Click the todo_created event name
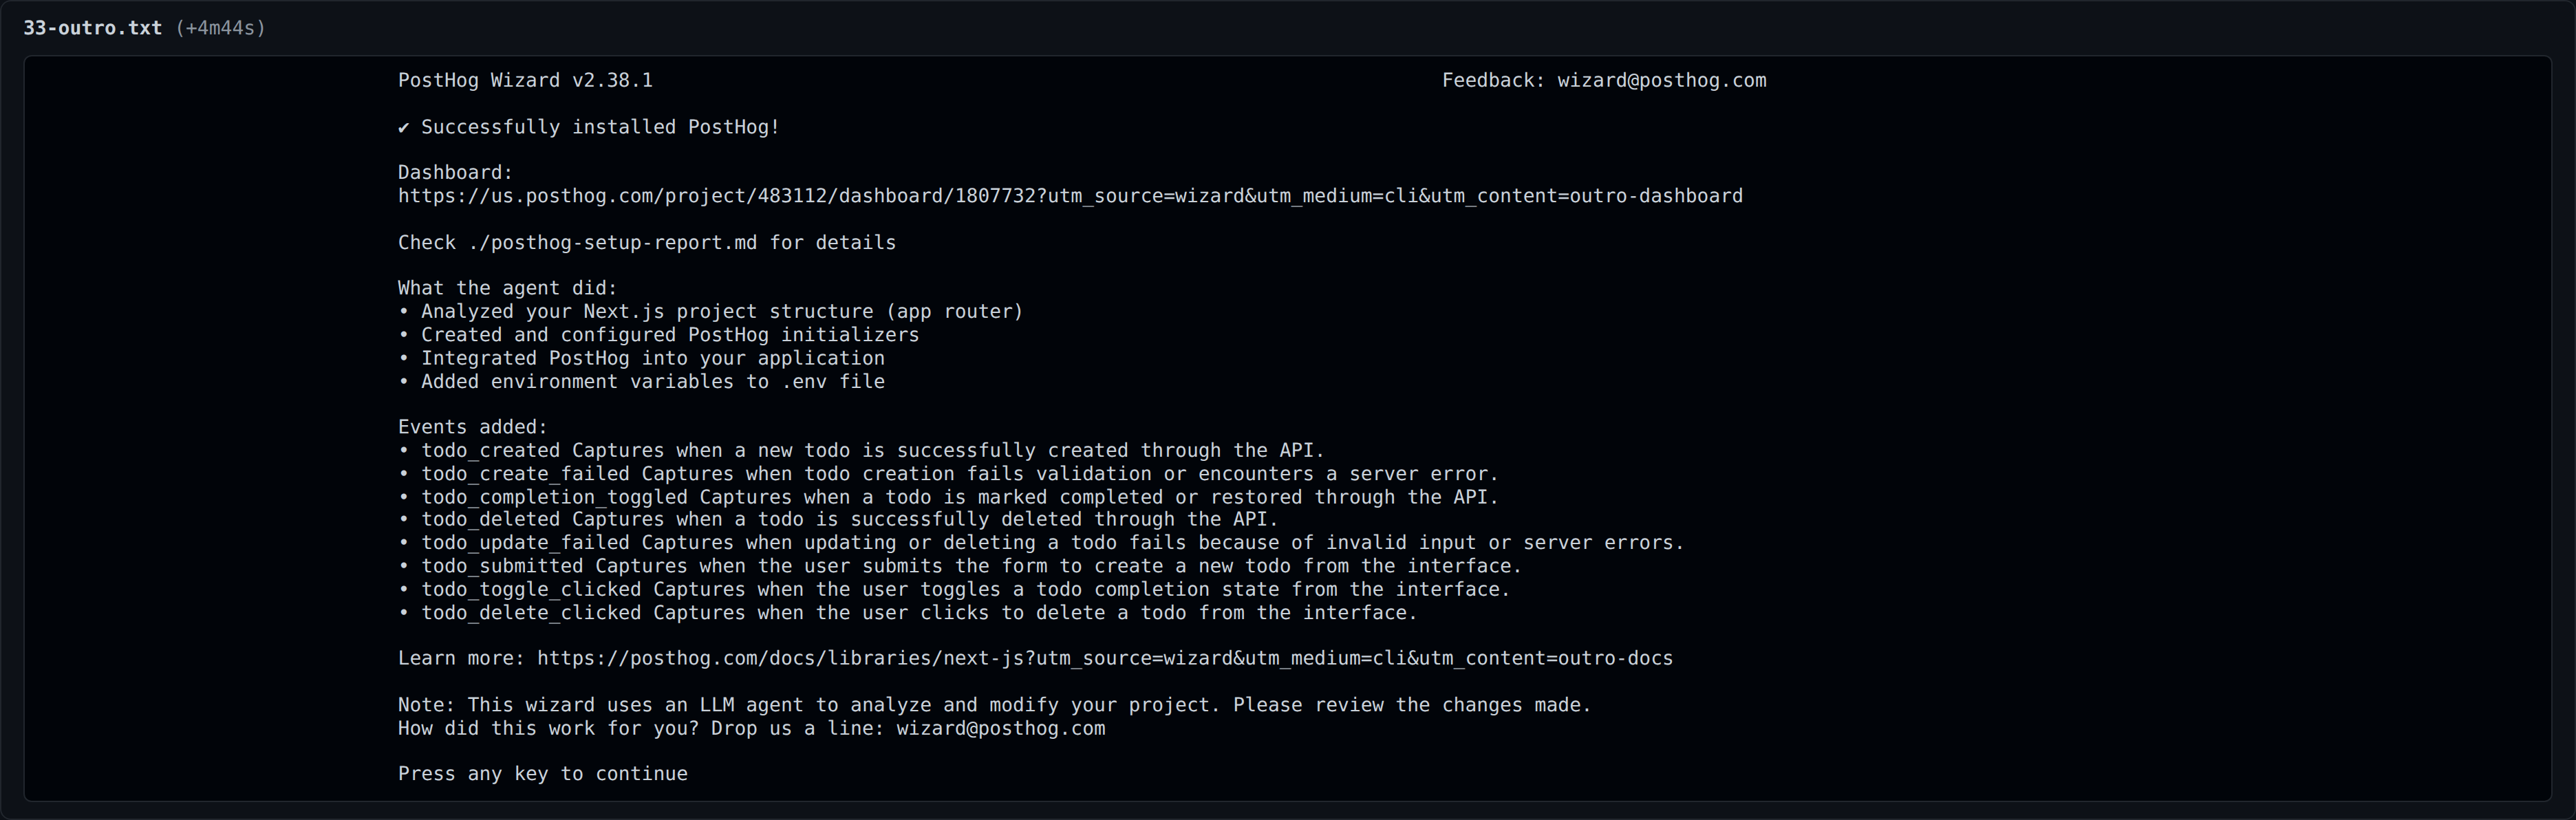 click(x=490, y=451)
